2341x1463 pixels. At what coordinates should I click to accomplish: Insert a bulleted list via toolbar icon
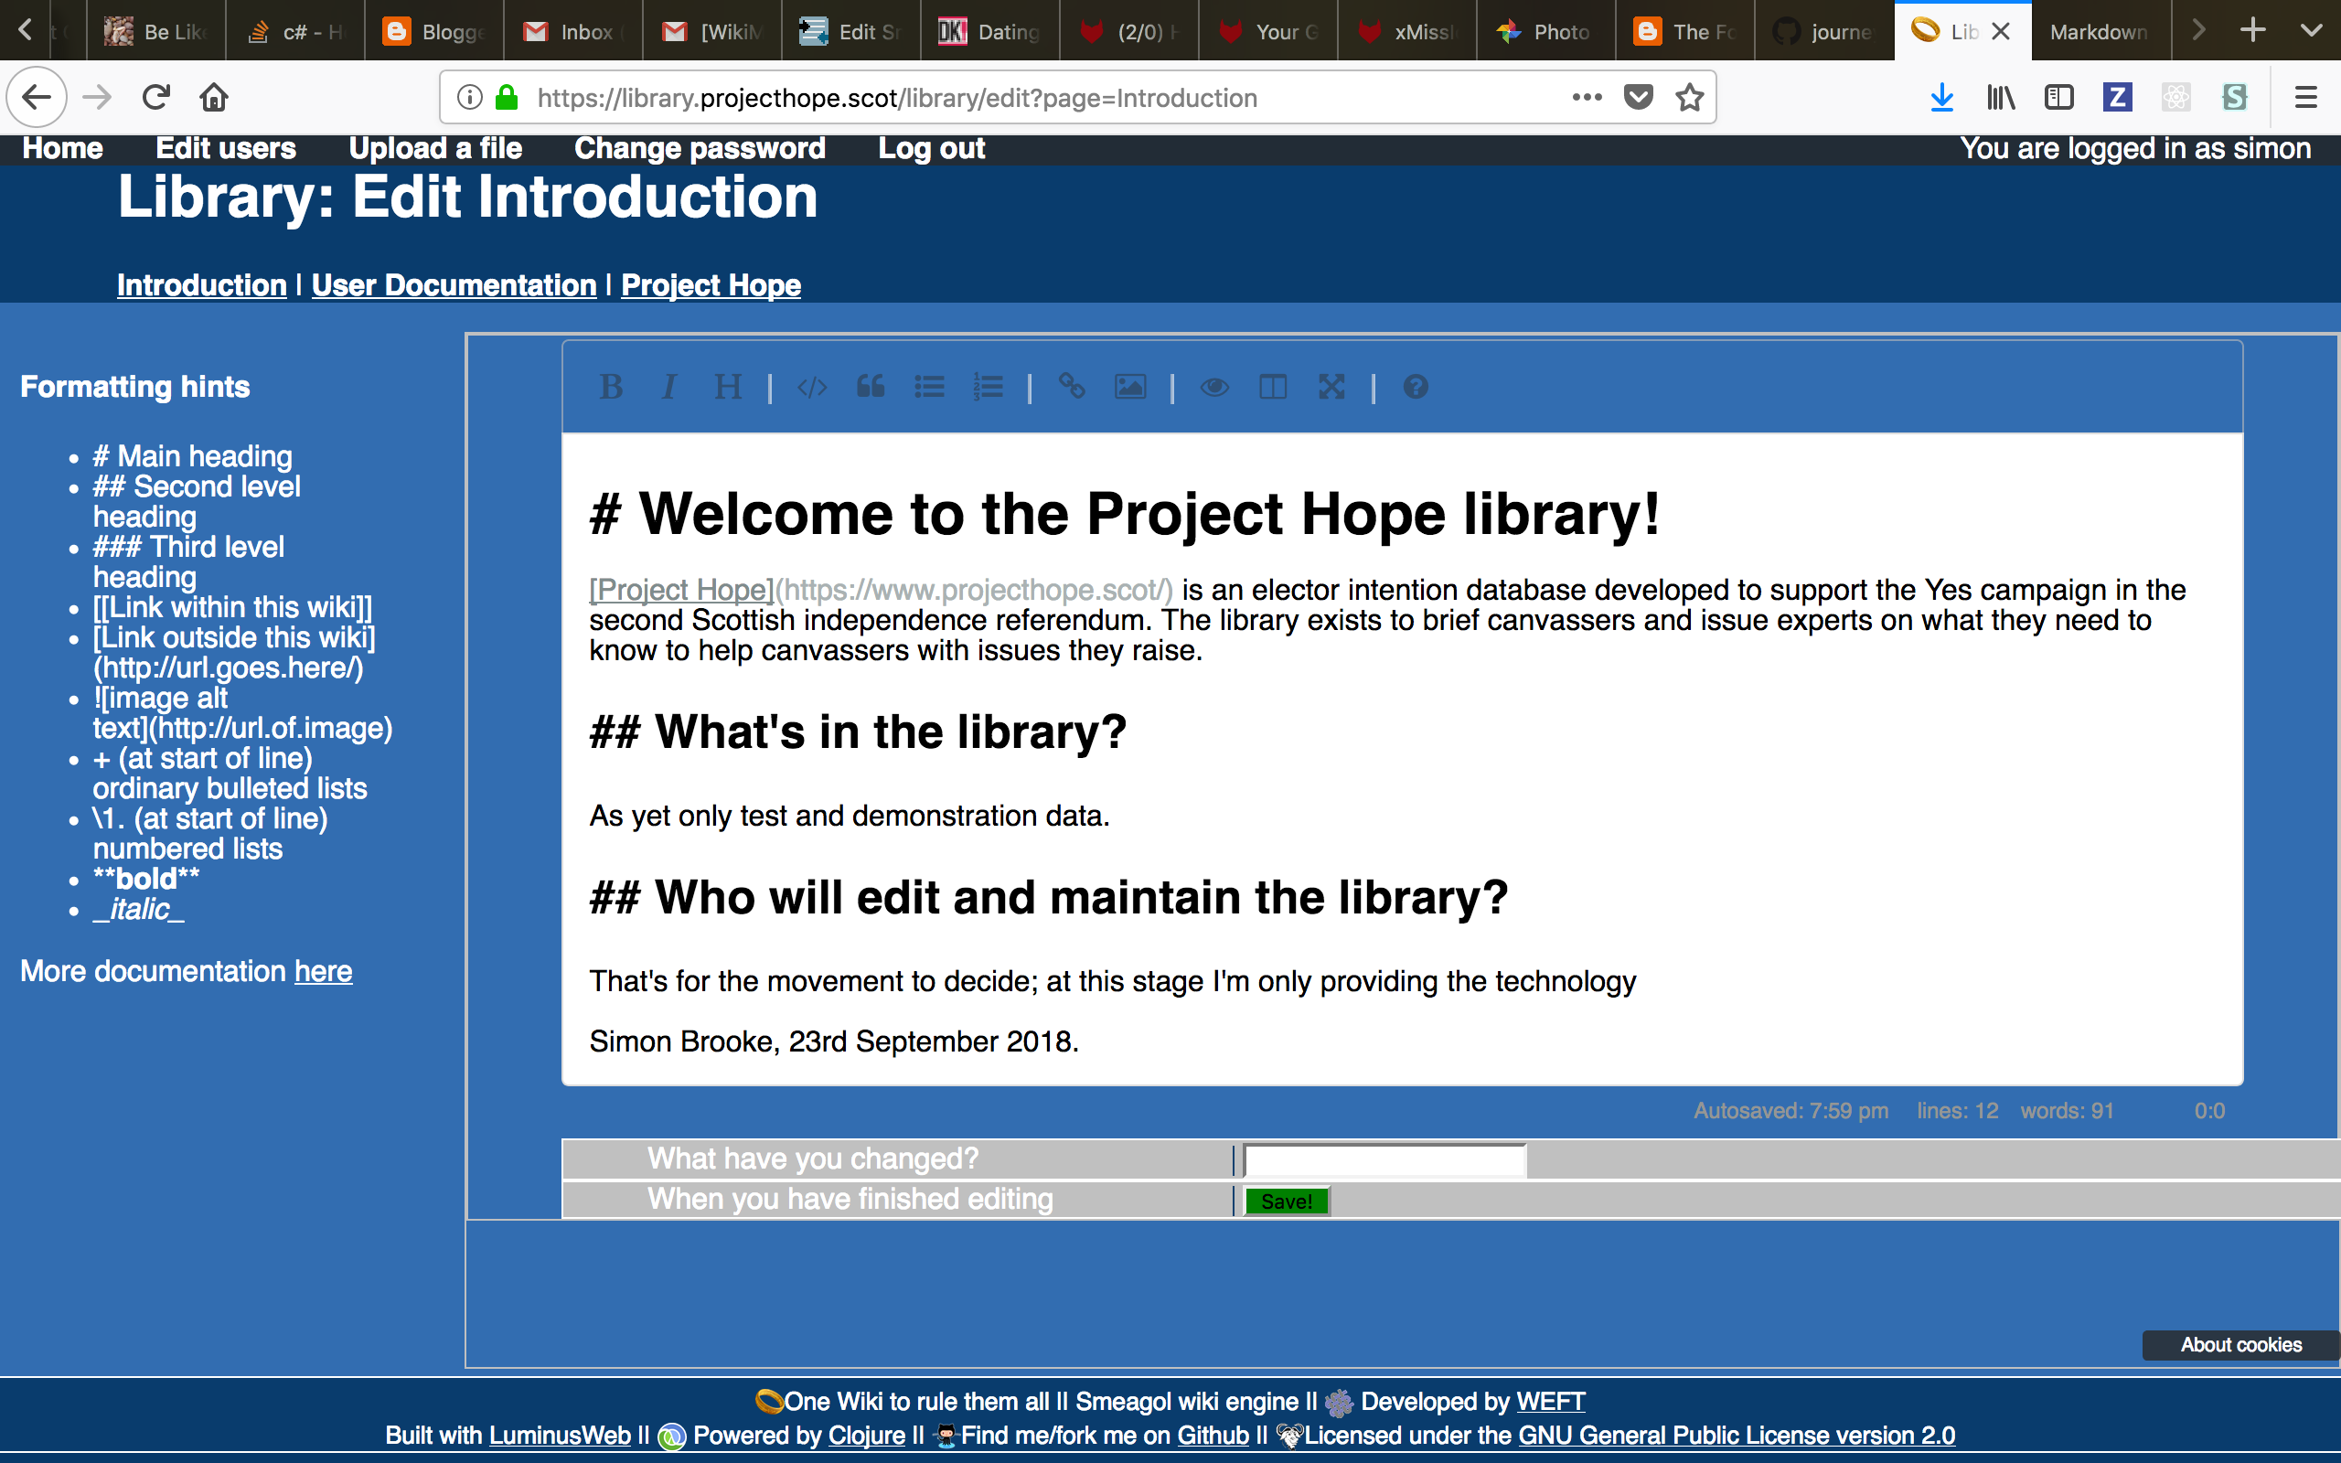tap(930, 387)
